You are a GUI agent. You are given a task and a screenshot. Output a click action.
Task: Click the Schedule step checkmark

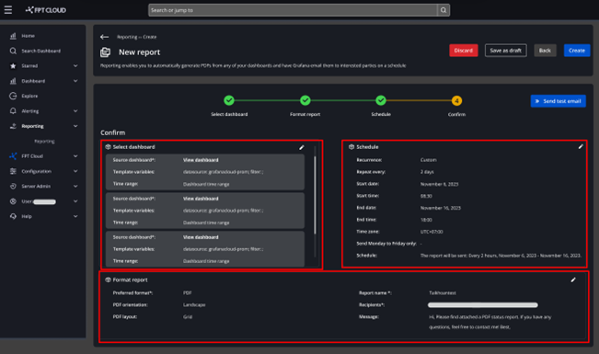381,100
